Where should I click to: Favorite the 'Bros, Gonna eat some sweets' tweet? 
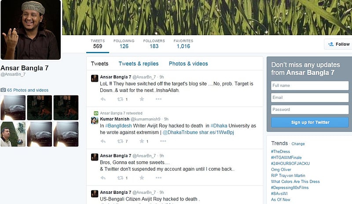click(142, 178)
